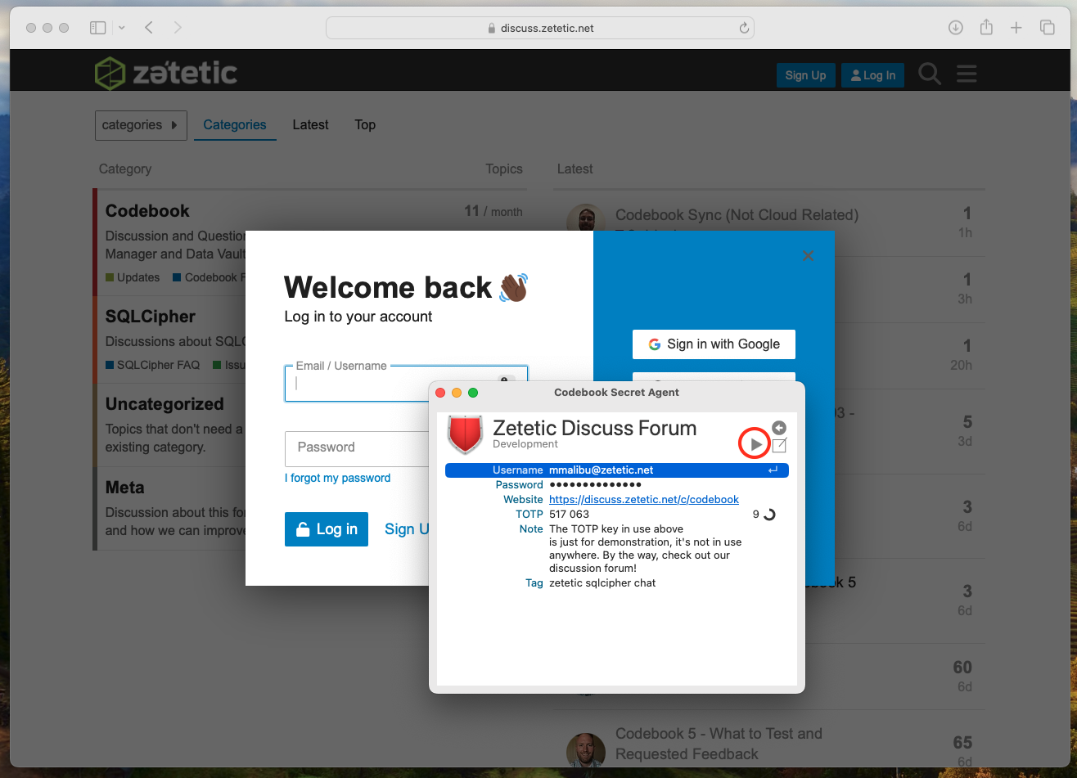
Task: Click the TOTP countdown timer indicator
Action: [x=768, y=515]
